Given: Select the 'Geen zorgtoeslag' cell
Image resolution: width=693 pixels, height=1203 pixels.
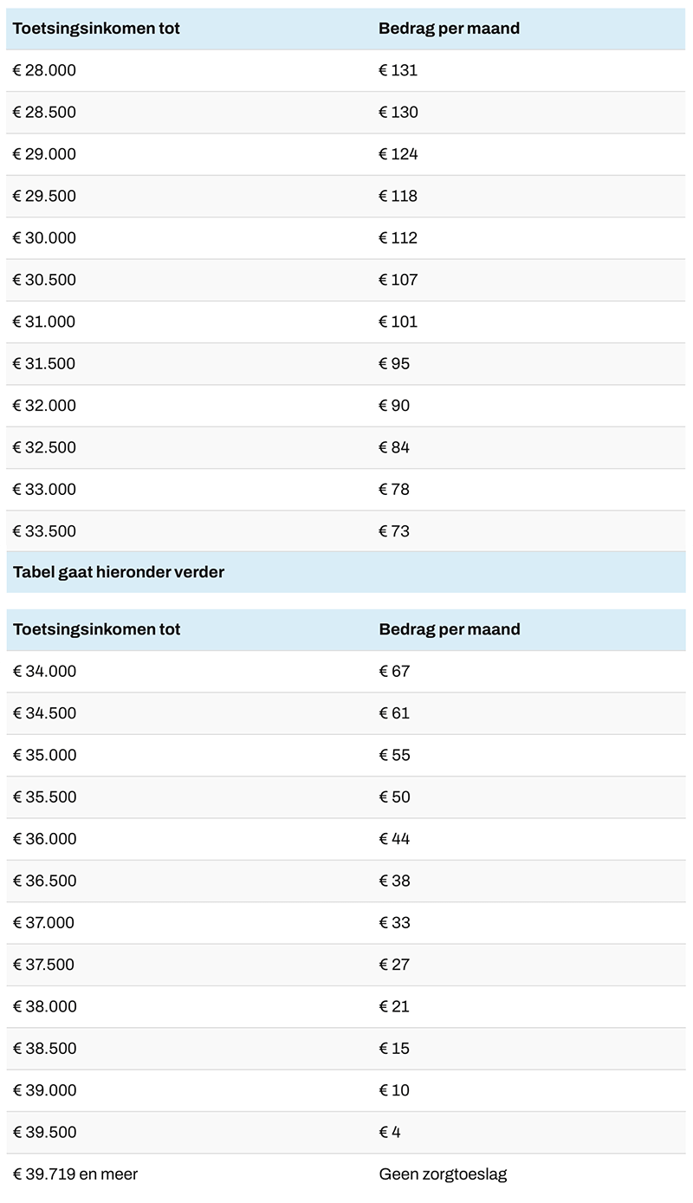Looking at the screenshot, I should [x=443, y=1174].
